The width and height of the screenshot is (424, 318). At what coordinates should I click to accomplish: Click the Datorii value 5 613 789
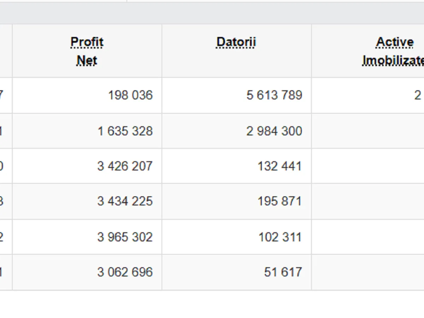[x=274, y=95]
